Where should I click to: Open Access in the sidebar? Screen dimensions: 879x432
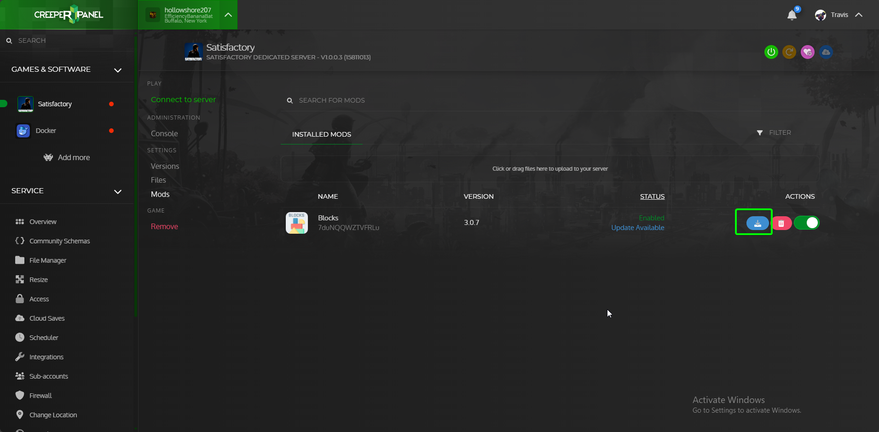(x=39, y=299)
